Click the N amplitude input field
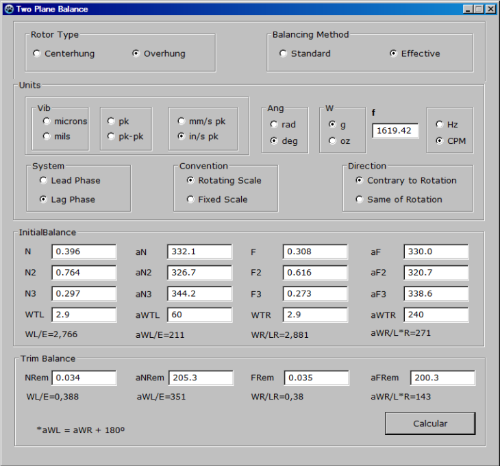Screen dimensions: 500x466 pos(84,252)
